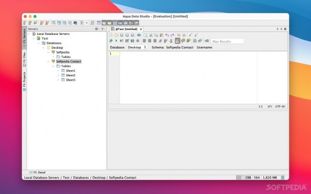
Task: Click the status bar path breadcrumb text
Action: [80, 177]
